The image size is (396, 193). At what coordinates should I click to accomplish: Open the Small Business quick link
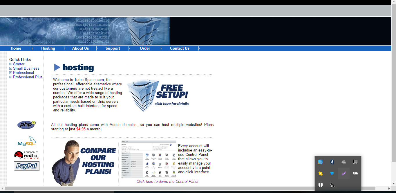[x=26, y=68]
